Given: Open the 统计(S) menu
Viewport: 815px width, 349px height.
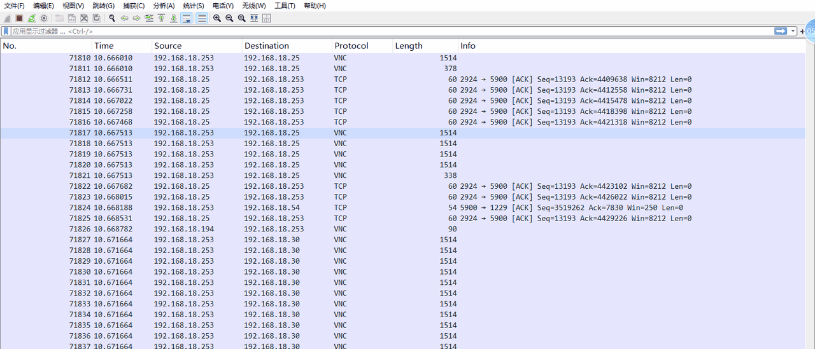Looking at the screenshot, I should (193, 6).
